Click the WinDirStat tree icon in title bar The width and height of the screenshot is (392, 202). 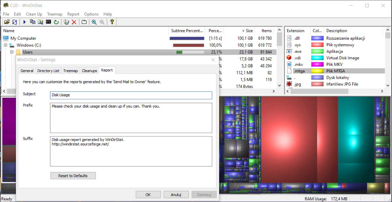(x=6, y=5)
